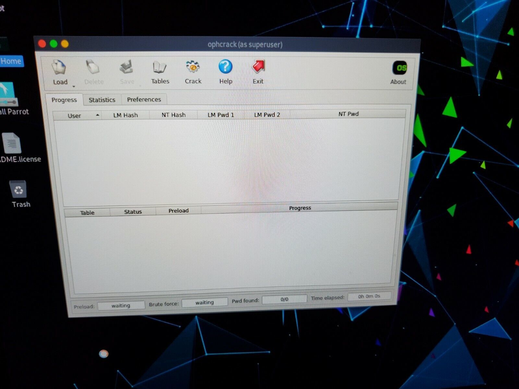Click the Status column header
Screen dimensions: 519x389
(x=133, y=212)
